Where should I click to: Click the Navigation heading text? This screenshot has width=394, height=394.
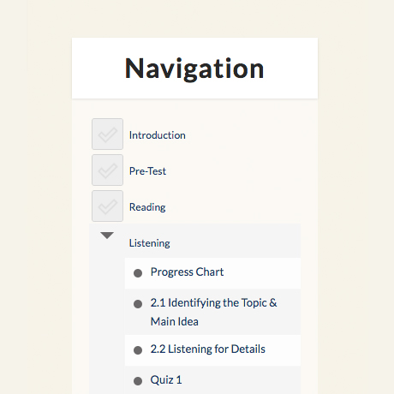pyautogui.click(x=194, y=69)
